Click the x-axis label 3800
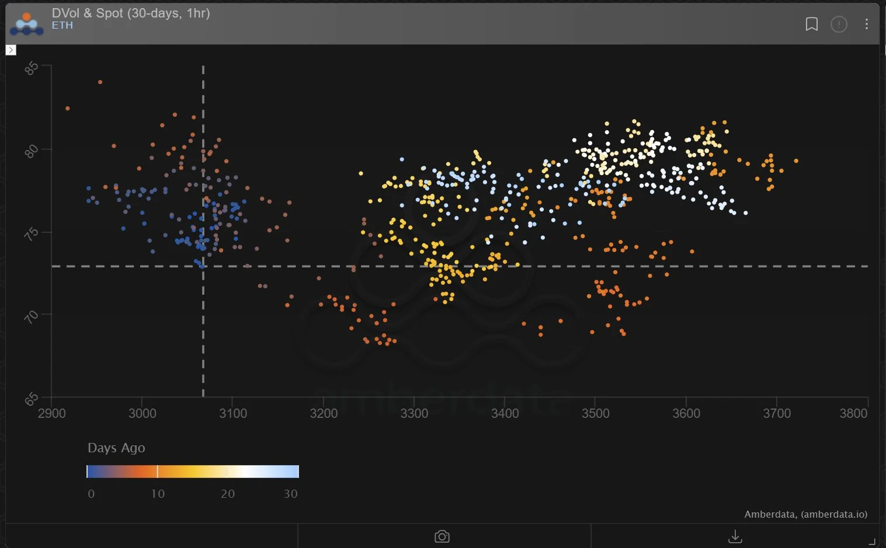Screen dimensions: 886x548 pos(853,413)
